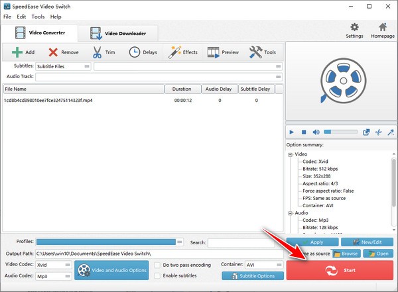This screenshot has width=398, height=292.
Task: Mute the preview player volume
Action: (316, 132)
